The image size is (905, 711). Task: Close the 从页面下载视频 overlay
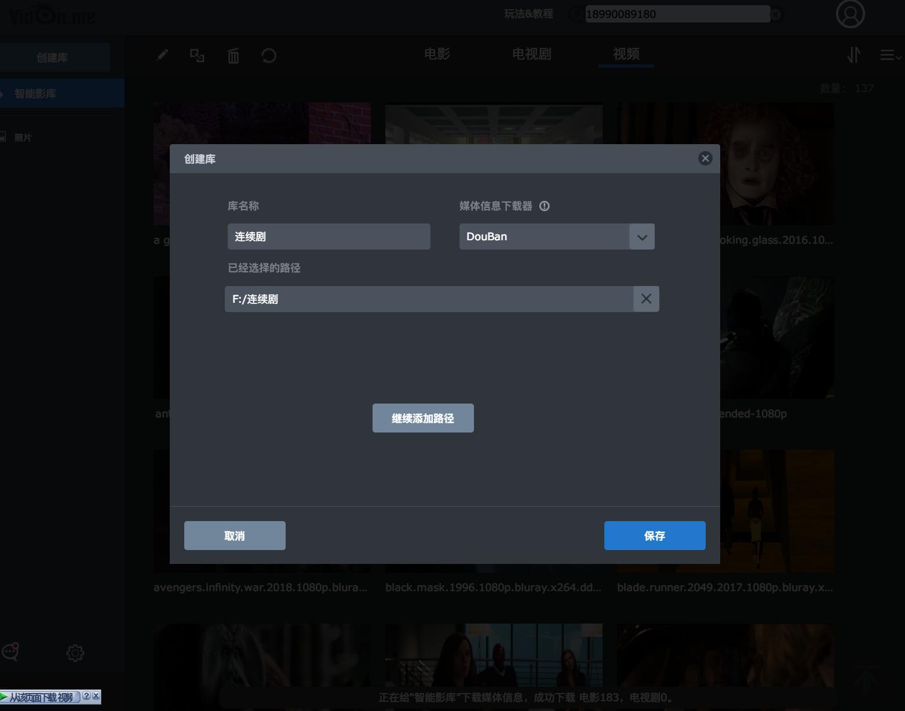(x=96, y=696)
